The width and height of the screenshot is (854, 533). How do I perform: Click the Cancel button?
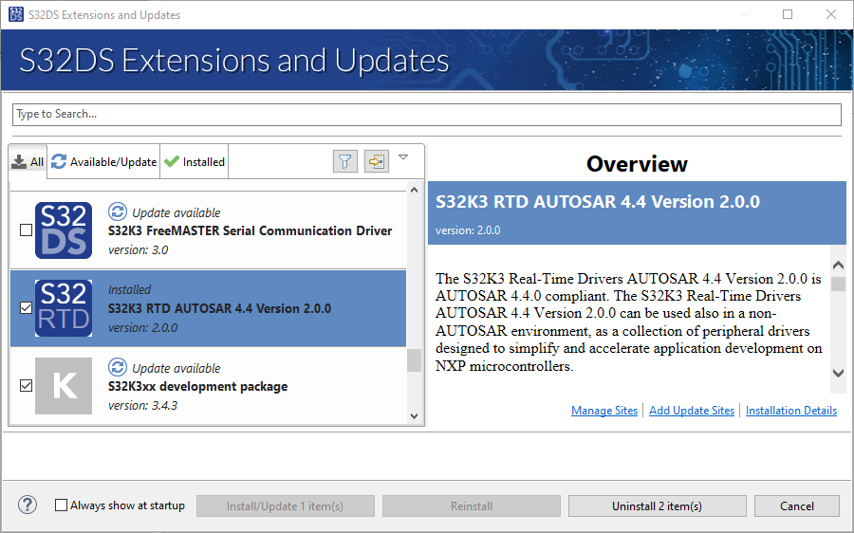pos(797,506)
